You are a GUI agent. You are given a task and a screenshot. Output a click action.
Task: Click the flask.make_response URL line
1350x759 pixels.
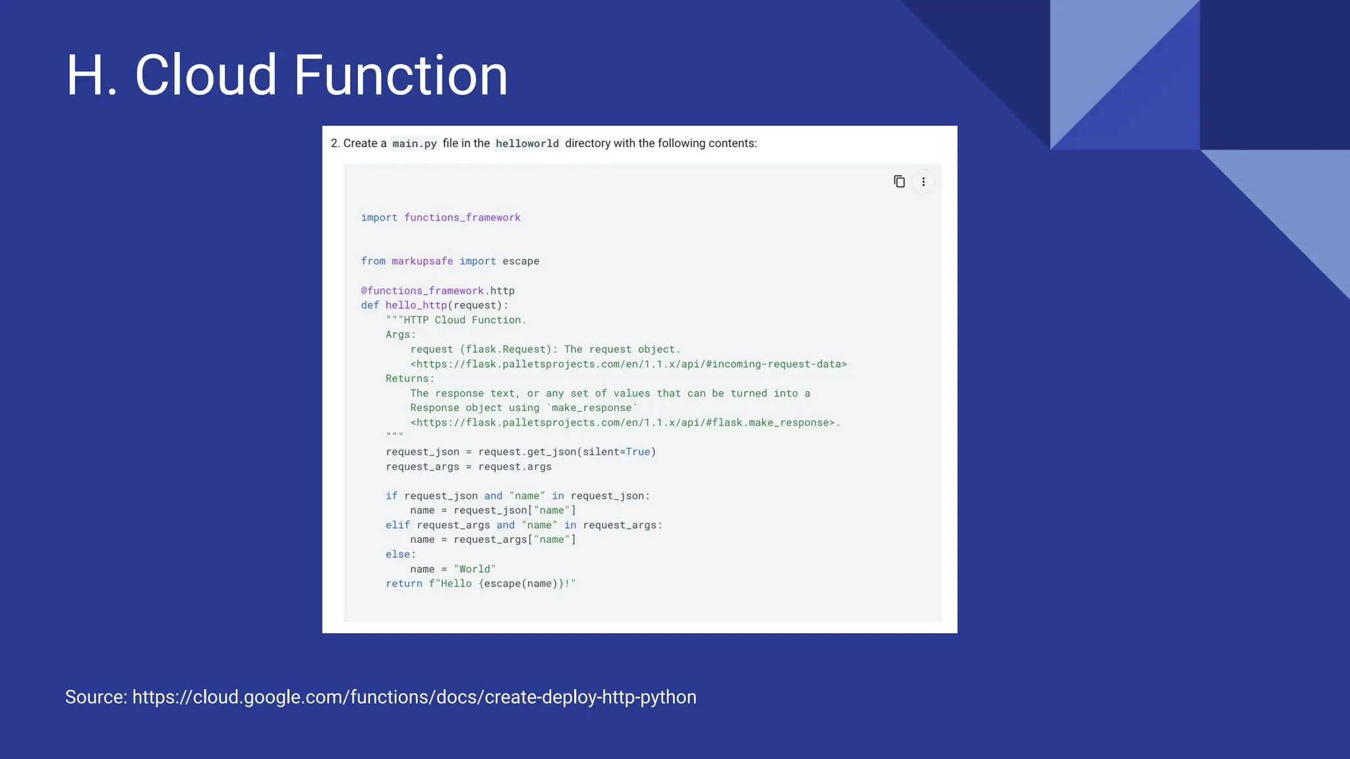click(625, 423)
